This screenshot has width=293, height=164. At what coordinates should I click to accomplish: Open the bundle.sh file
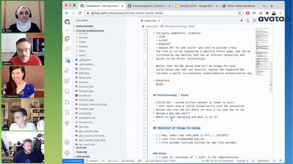pos(85,96)
